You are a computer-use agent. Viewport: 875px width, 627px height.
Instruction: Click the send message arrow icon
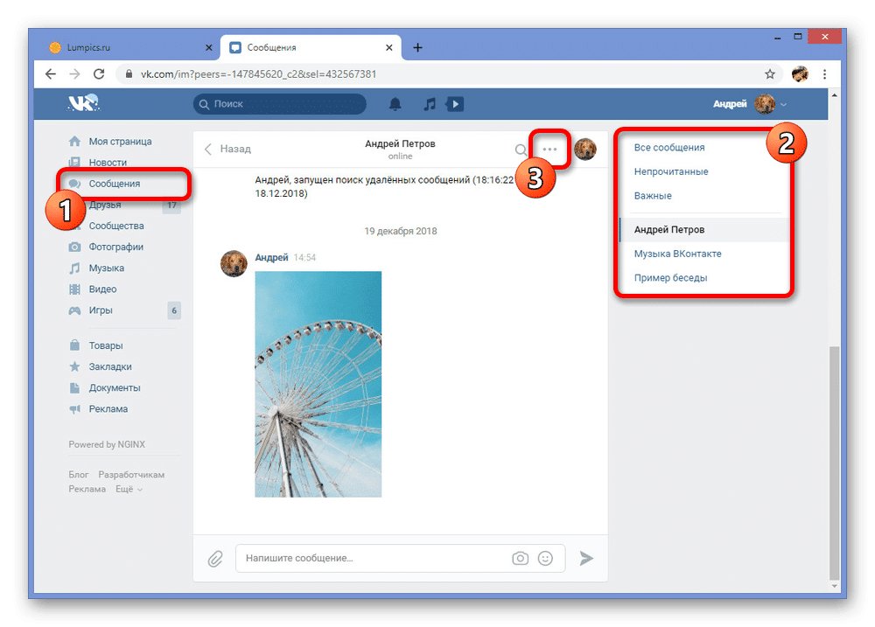click(586, 558)
